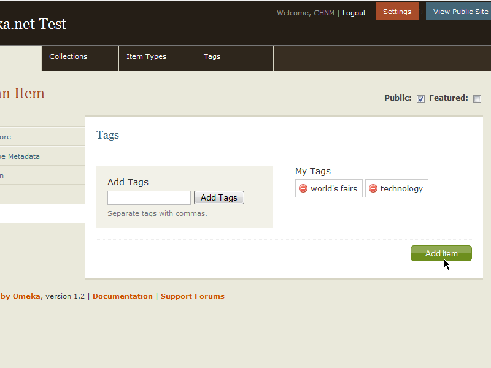Remove the world's fairs tag
This screenshot has height=368, width=491.
tap(303, 188)
